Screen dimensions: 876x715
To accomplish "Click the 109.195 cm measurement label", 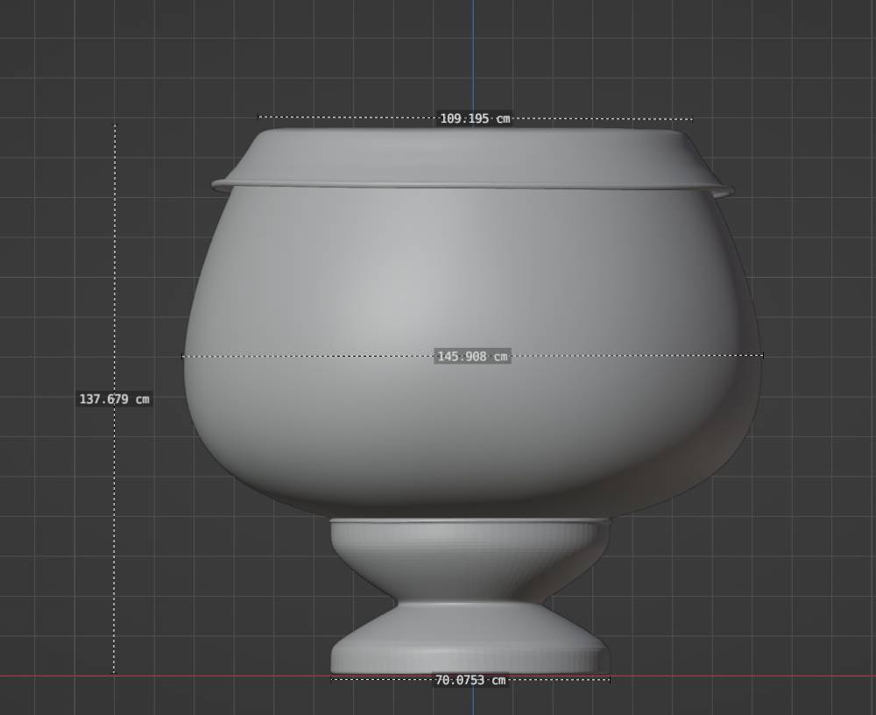I will pyautogui.click(x=474, y=118).
